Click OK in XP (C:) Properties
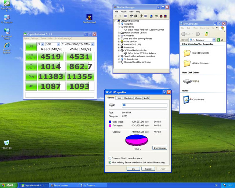Image resolution: width=235 pixels, height=188 pixels. pyautogui.click(x=133, y=169)
